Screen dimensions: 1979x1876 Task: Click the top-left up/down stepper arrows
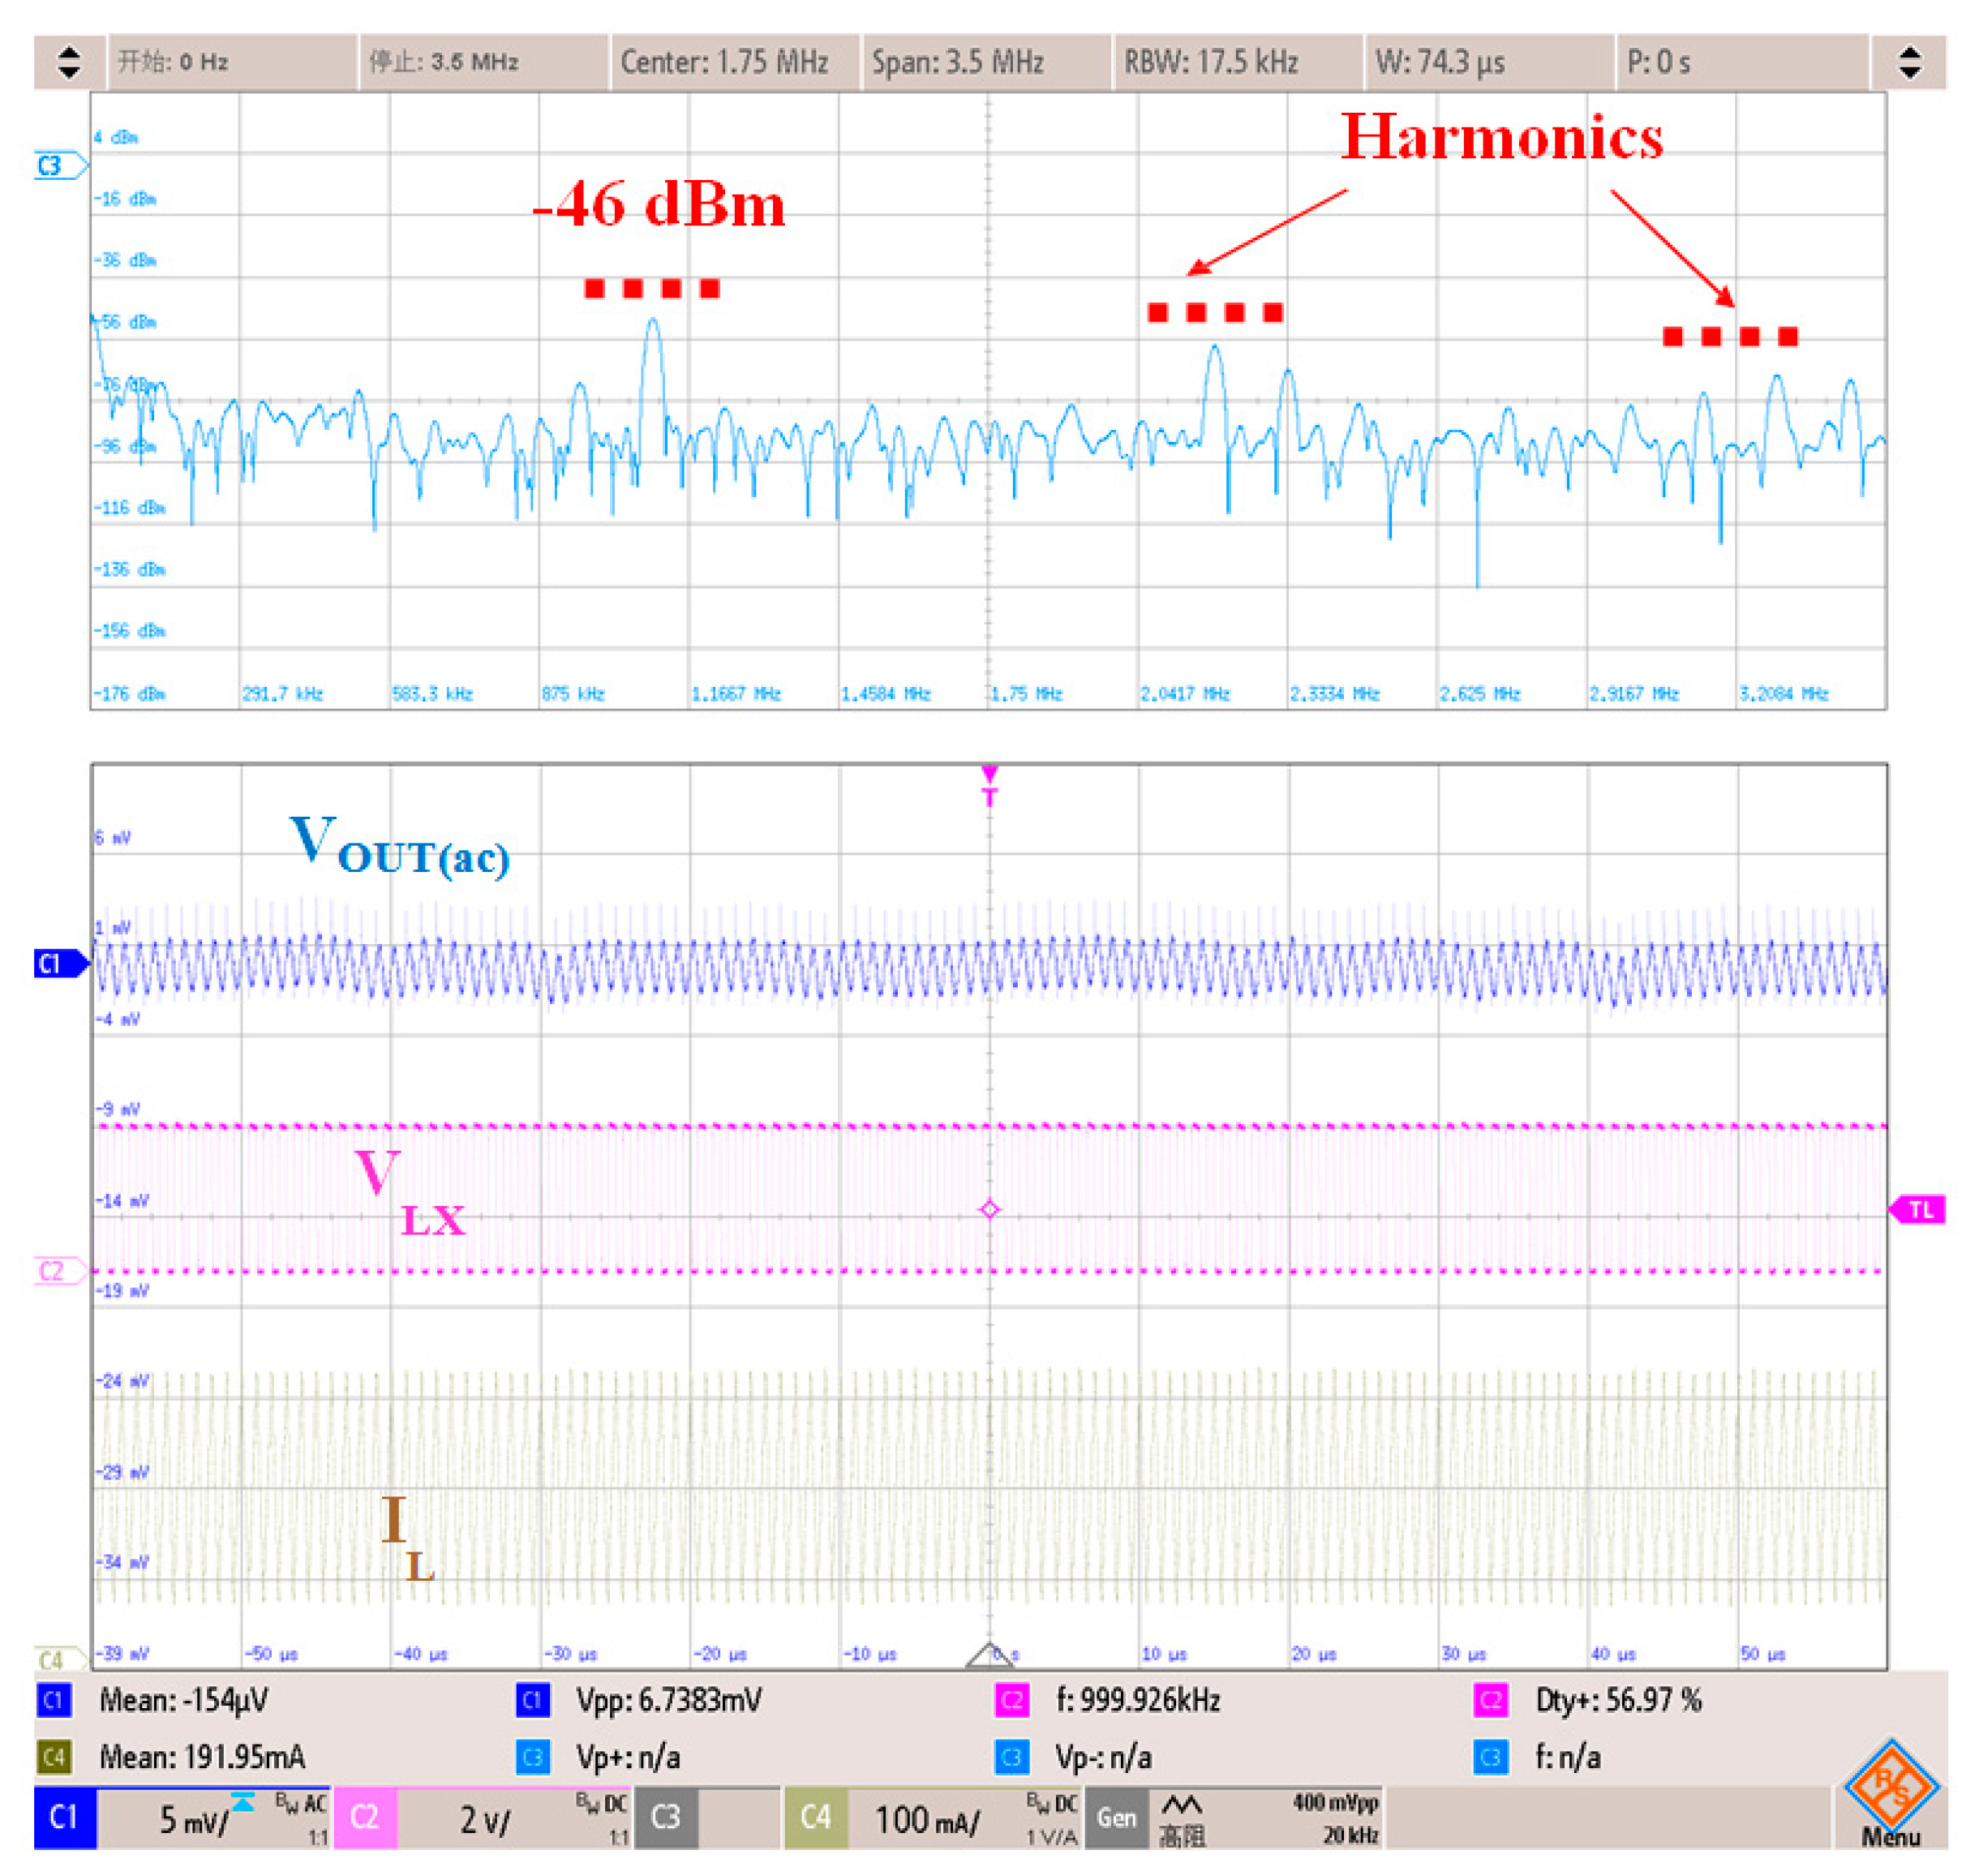(69, 62)
